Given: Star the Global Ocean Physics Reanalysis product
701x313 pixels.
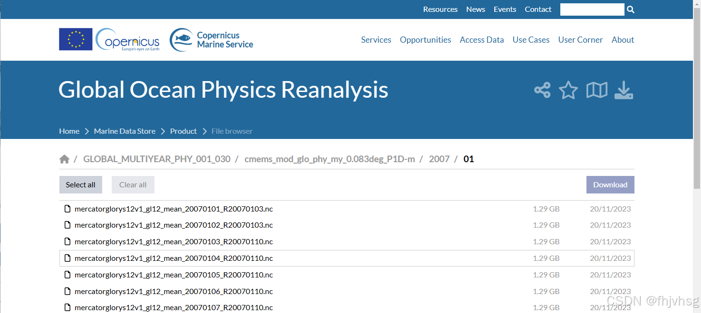Looking at the screenshot, I should 568,90.
